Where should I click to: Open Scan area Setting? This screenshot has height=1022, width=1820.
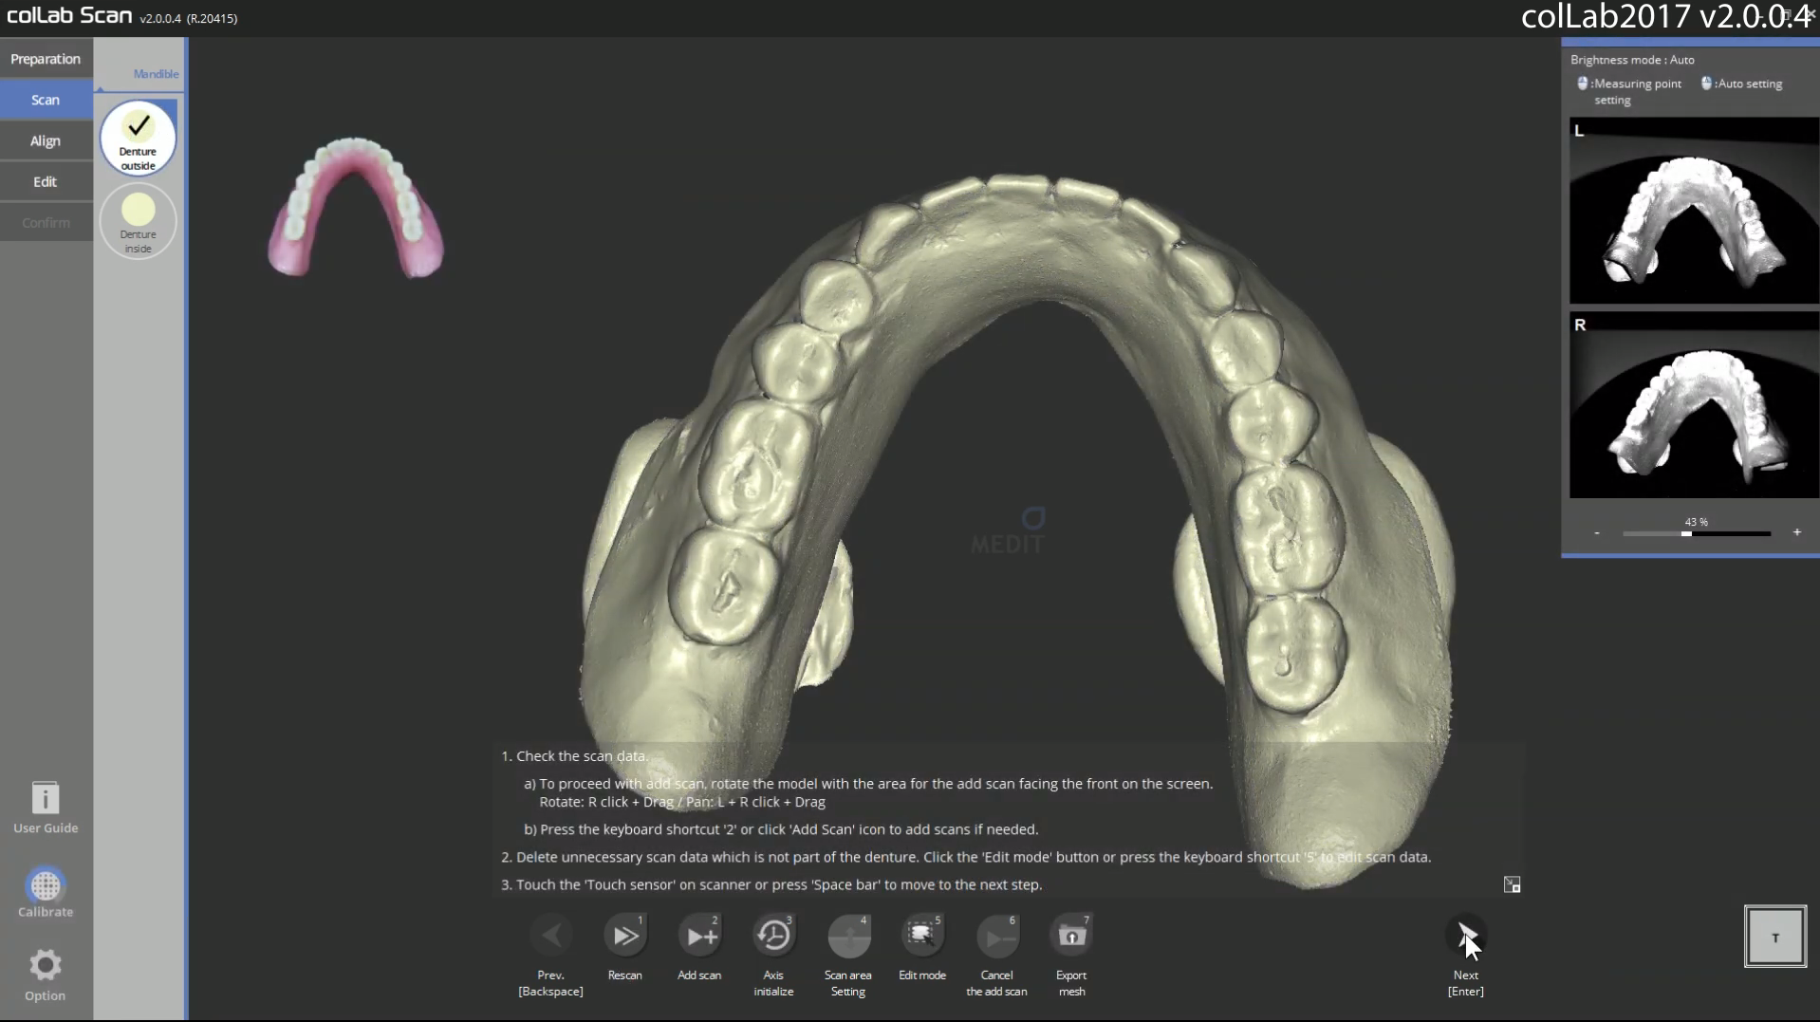(848, 936)
